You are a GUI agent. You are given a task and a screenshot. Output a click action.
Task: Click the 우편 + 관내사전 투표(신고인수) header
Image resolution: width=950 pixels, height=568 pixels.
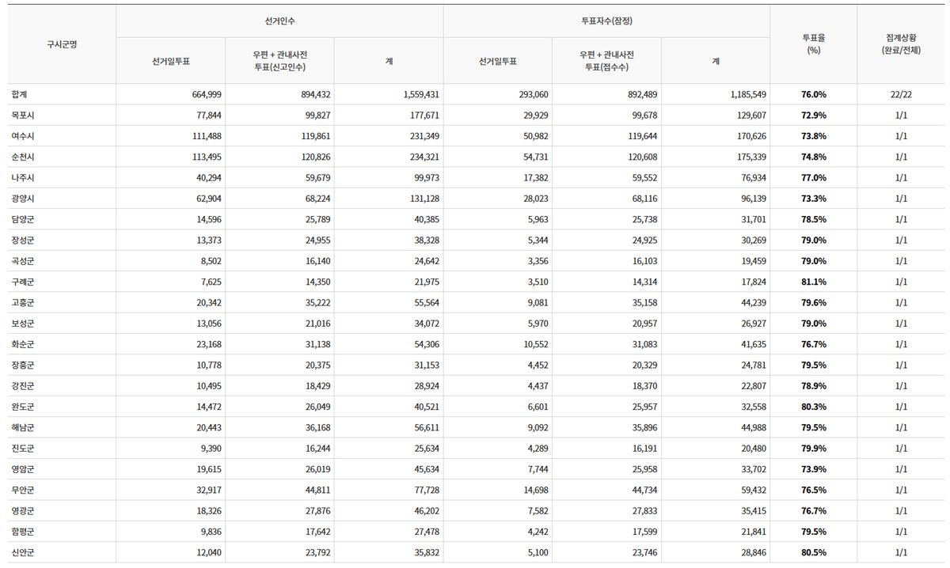pyautogui.click(x=279, y=61)
